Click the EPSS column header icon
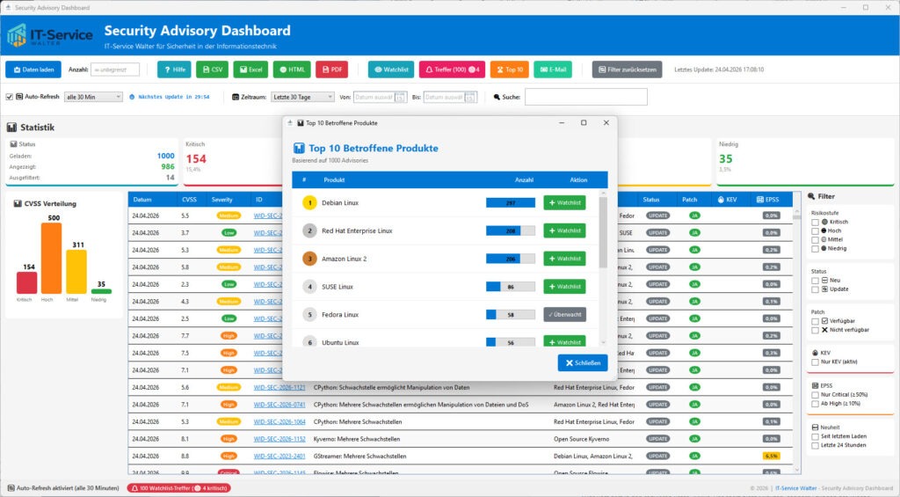Image resolution: width=900 pixels, height=497 pixels. [x=760, y=200]
